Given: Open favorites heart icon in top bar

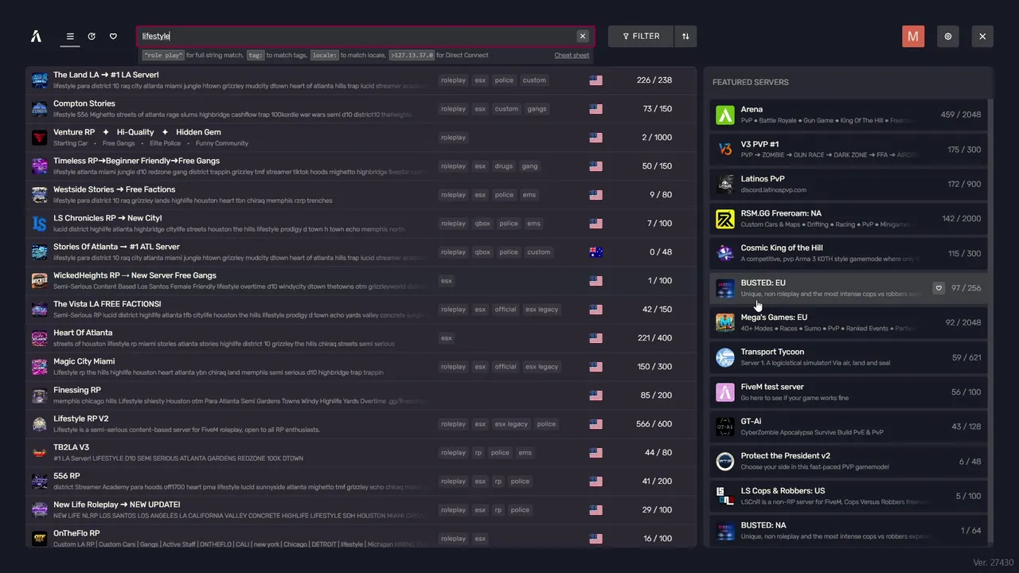Looking at the screenshot, I should click(x=113, y=36).
